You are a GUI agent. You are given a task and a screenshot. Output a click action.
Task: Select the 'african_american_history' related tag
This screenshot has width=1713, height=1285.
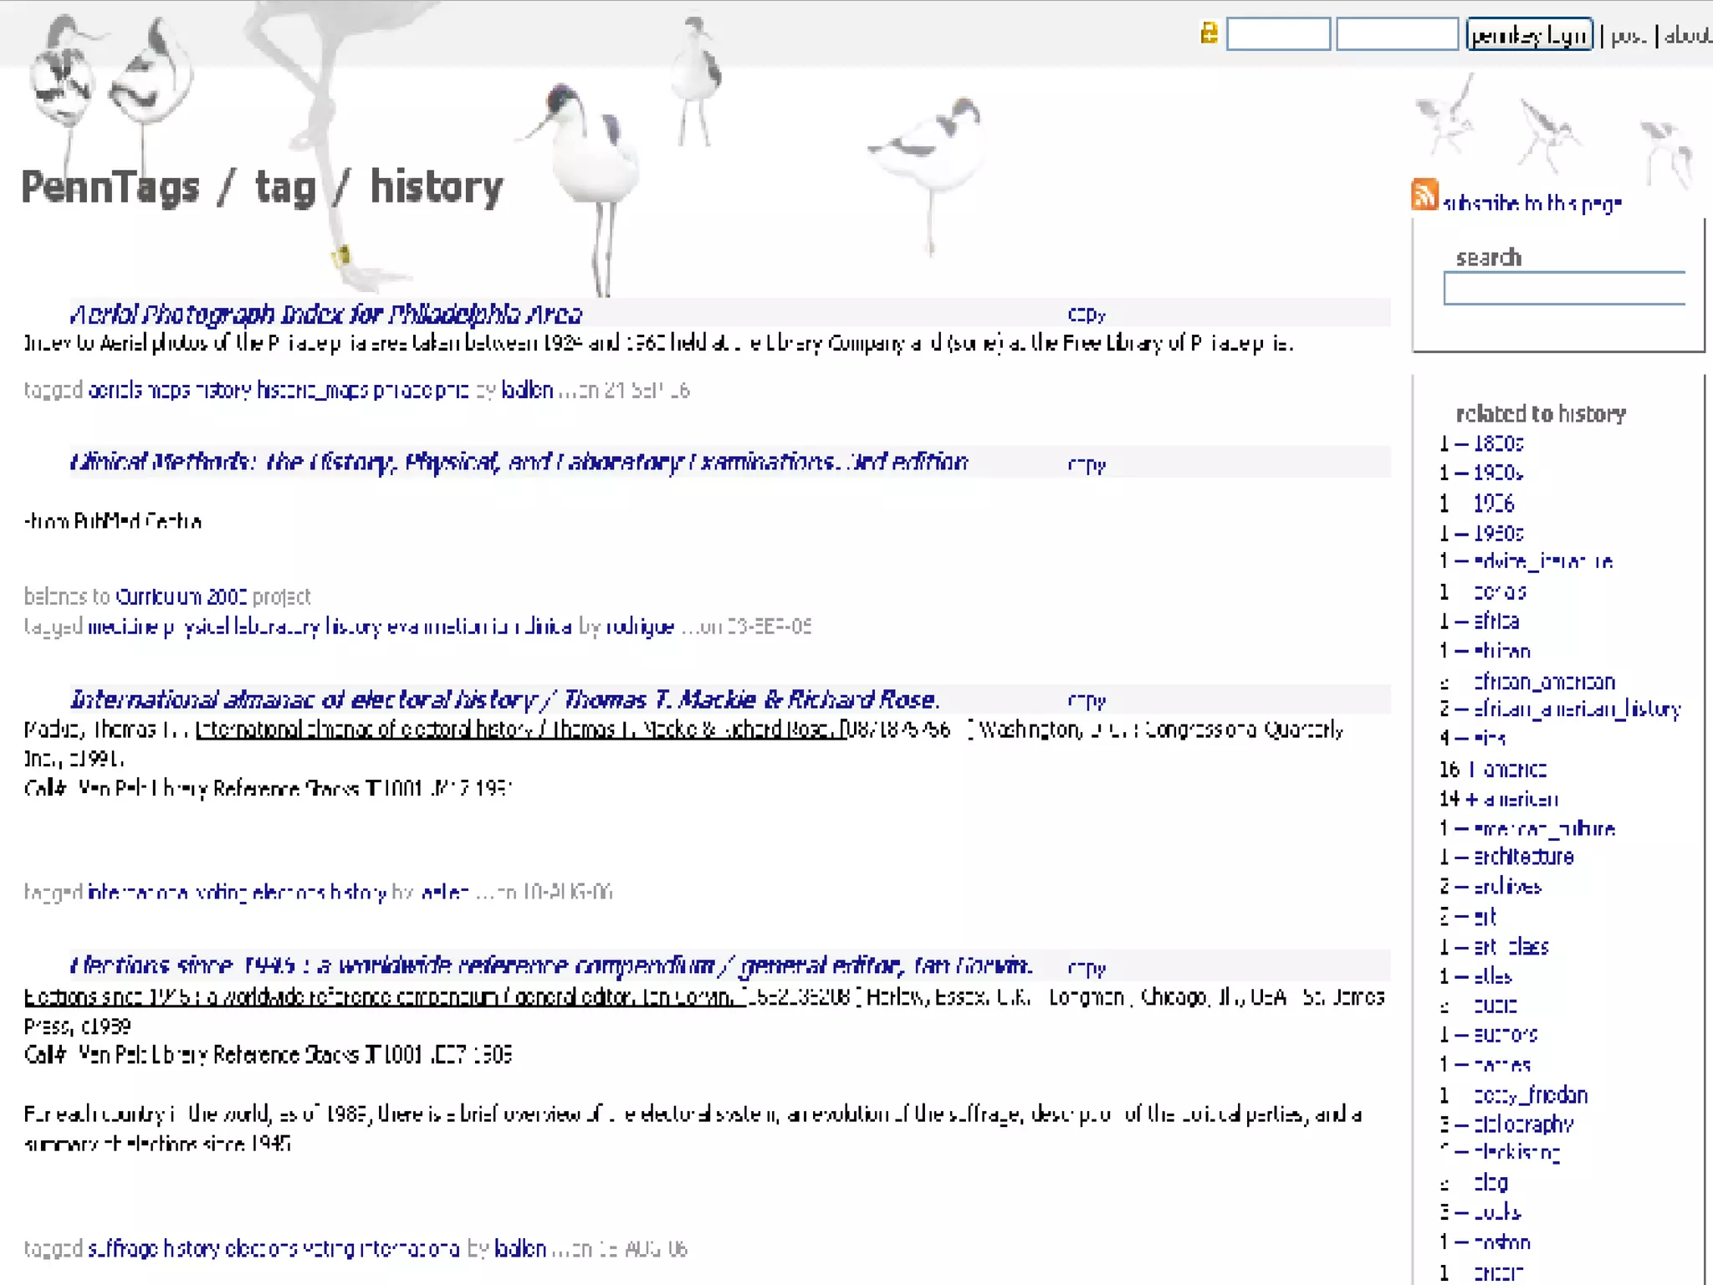click(1576, 709)
